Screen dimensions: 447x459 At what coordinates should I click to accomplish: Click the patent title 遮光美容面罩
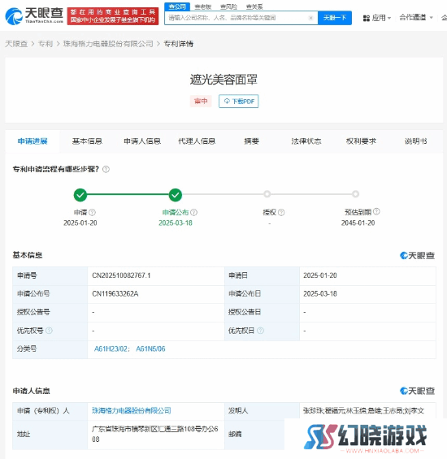click(223, 80)
